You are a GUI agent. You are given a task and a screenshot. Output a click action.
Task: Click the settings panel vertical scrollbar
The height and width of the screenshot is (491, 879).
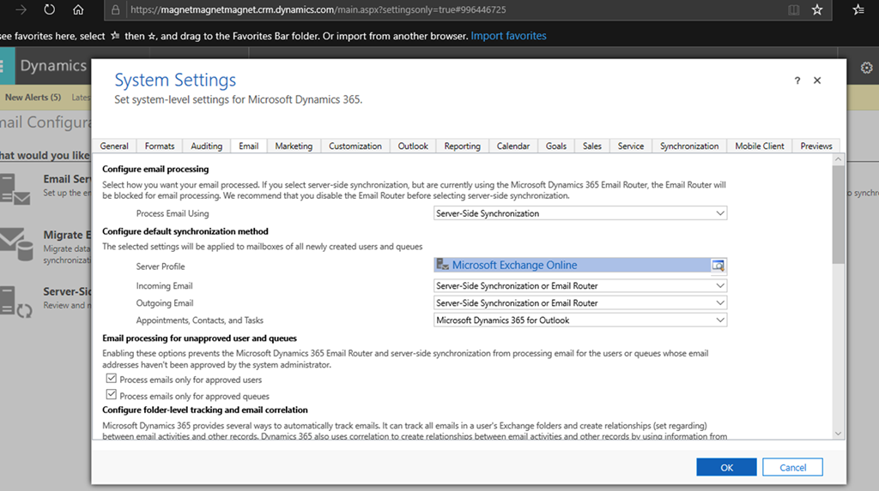(838, 214)
